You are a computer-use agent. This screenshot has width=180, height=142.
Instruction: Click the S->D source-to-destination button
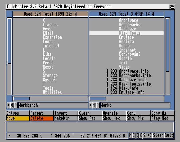(147, 136)
